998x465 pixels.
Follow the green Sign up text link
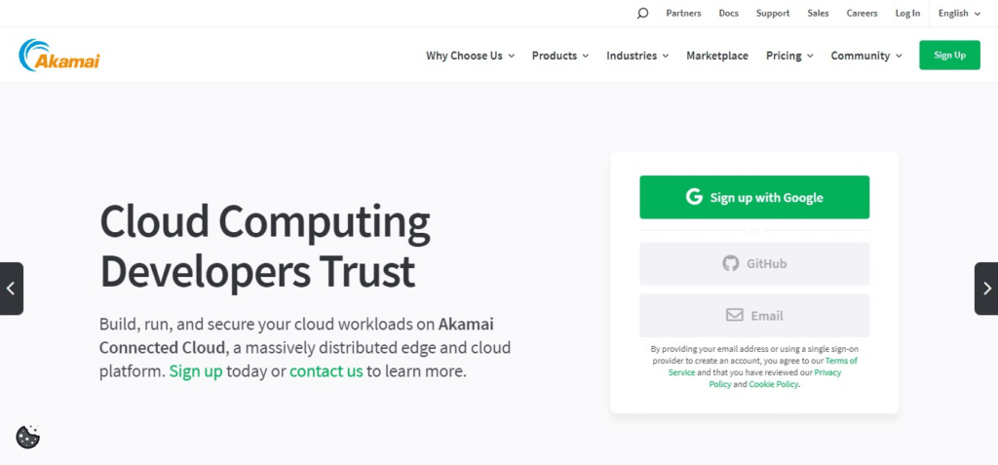coord(195,370)
